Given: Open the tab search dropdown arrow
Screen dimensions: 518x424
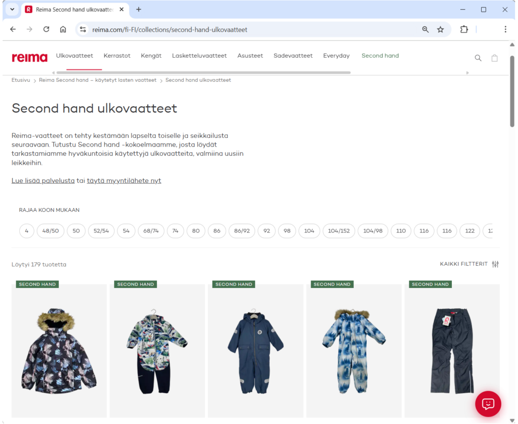Looking at the screenshot, I should pos(12,9).
